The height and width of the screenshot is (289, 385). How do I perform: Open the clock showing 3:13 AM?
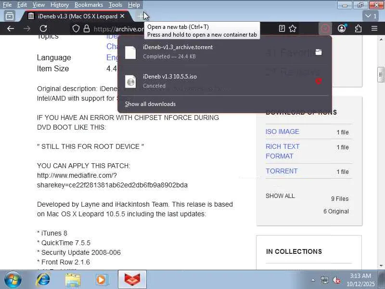(x=360, y=280)
